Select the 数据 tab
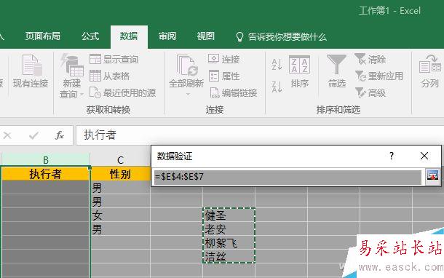Viewport: 444px width, 278px height. tap(129, 36)
